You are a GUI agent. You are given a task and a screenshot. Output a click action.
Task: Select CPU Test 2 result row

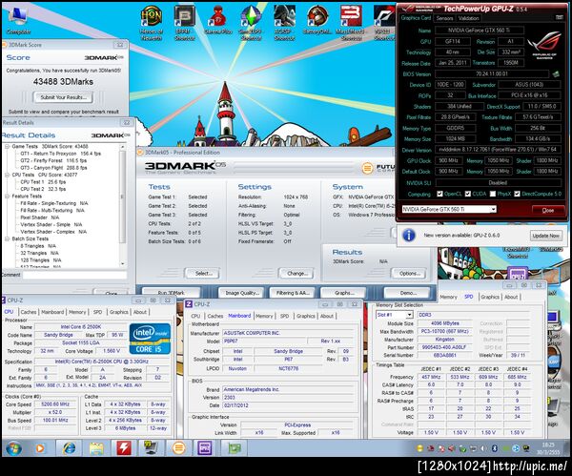coord(43,189)
